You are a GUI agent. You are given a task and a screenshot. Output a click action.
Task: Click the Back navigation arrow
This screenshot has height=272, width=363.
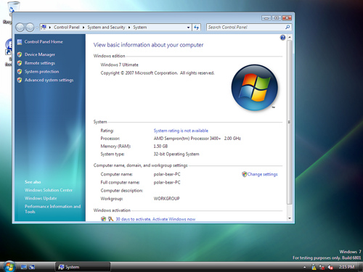coord(20,28)
